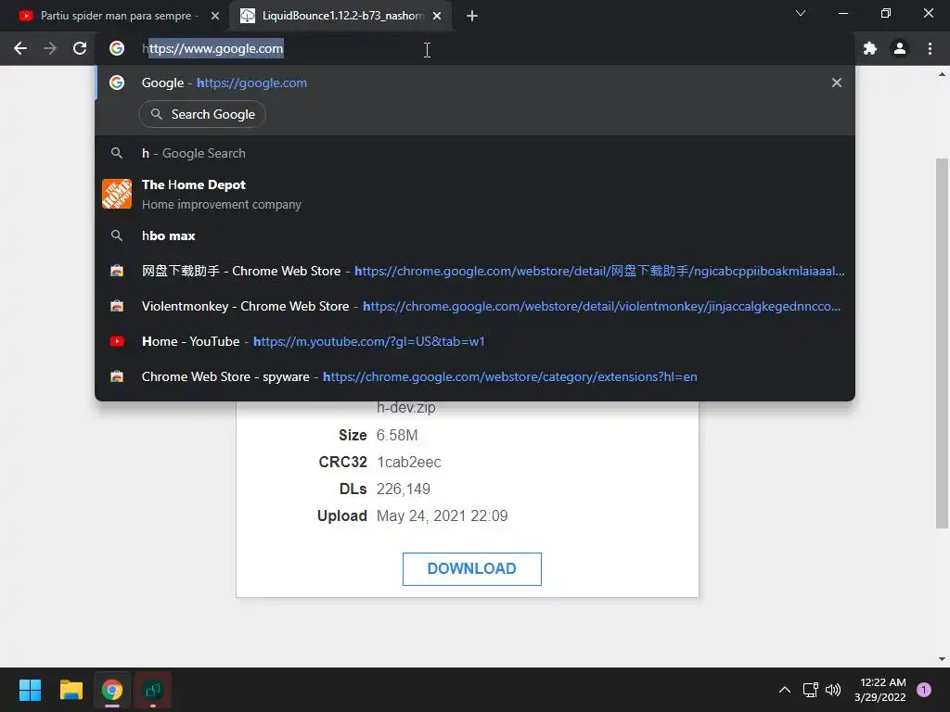Image resolution: width=950 pixels, height=712 pixels.
Task: Click the Chrome taskbar icon
Action: point(112,690)
